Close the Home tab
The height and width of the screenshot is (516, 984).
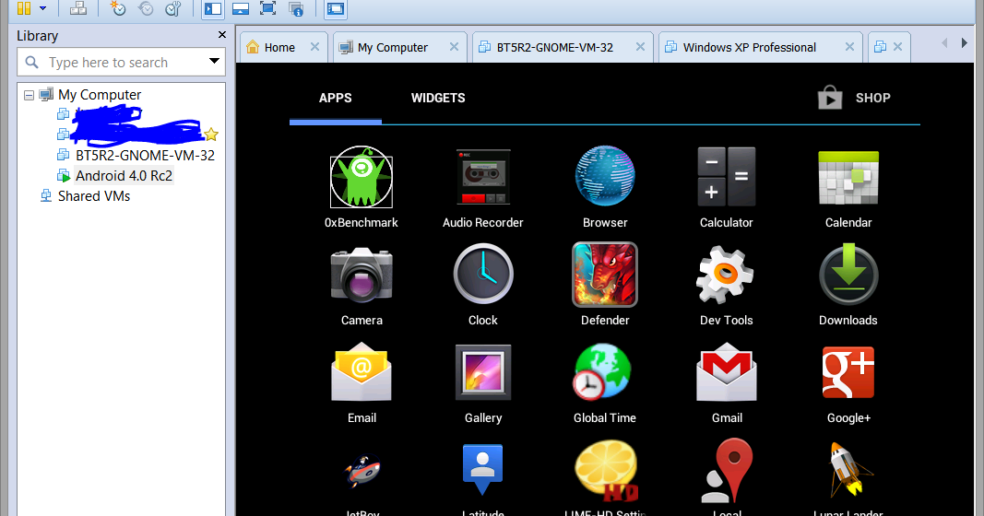click(x=315, y=47)
